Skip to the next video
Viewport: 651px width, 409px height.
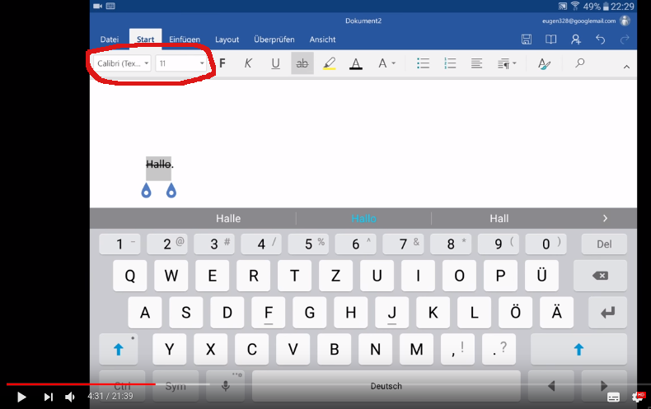coord(49,397)
